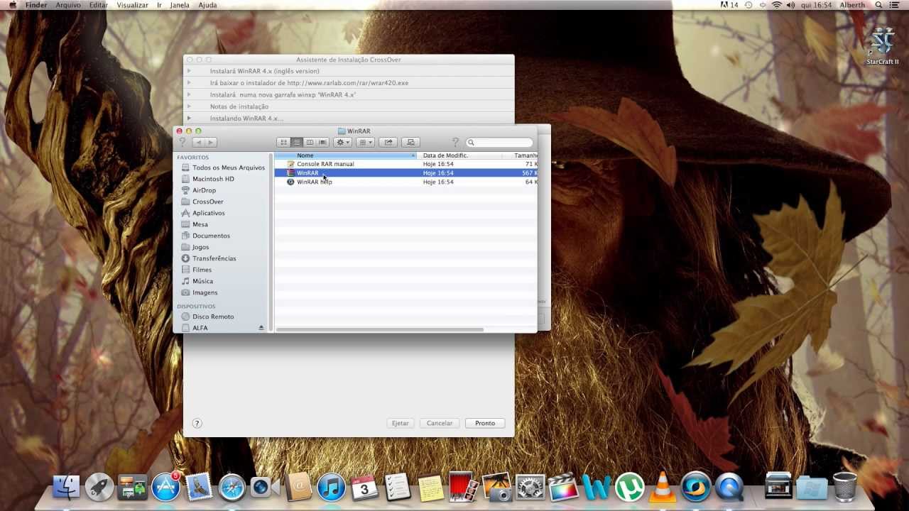The height and width of the screenshot is (511, 909).
Task: Click the Finder horizontal scrollbar
Action: [380, 329]
